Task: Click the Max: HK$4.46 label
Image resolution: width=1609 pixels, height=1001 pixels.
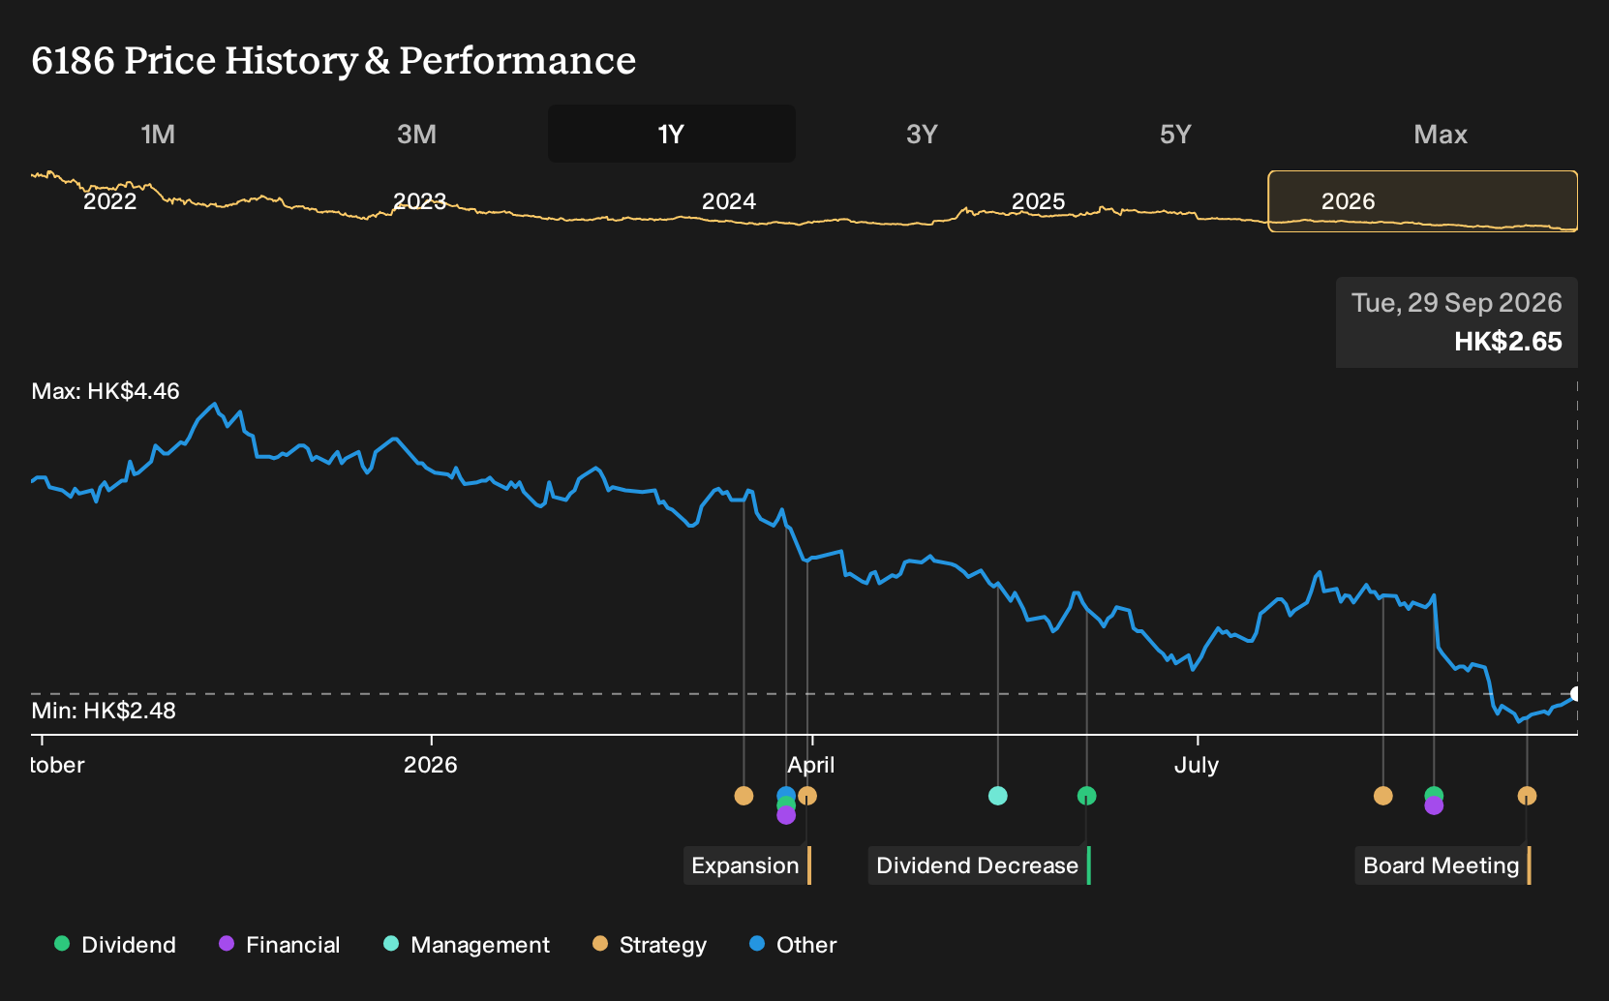Action: [x=106, y=391]
